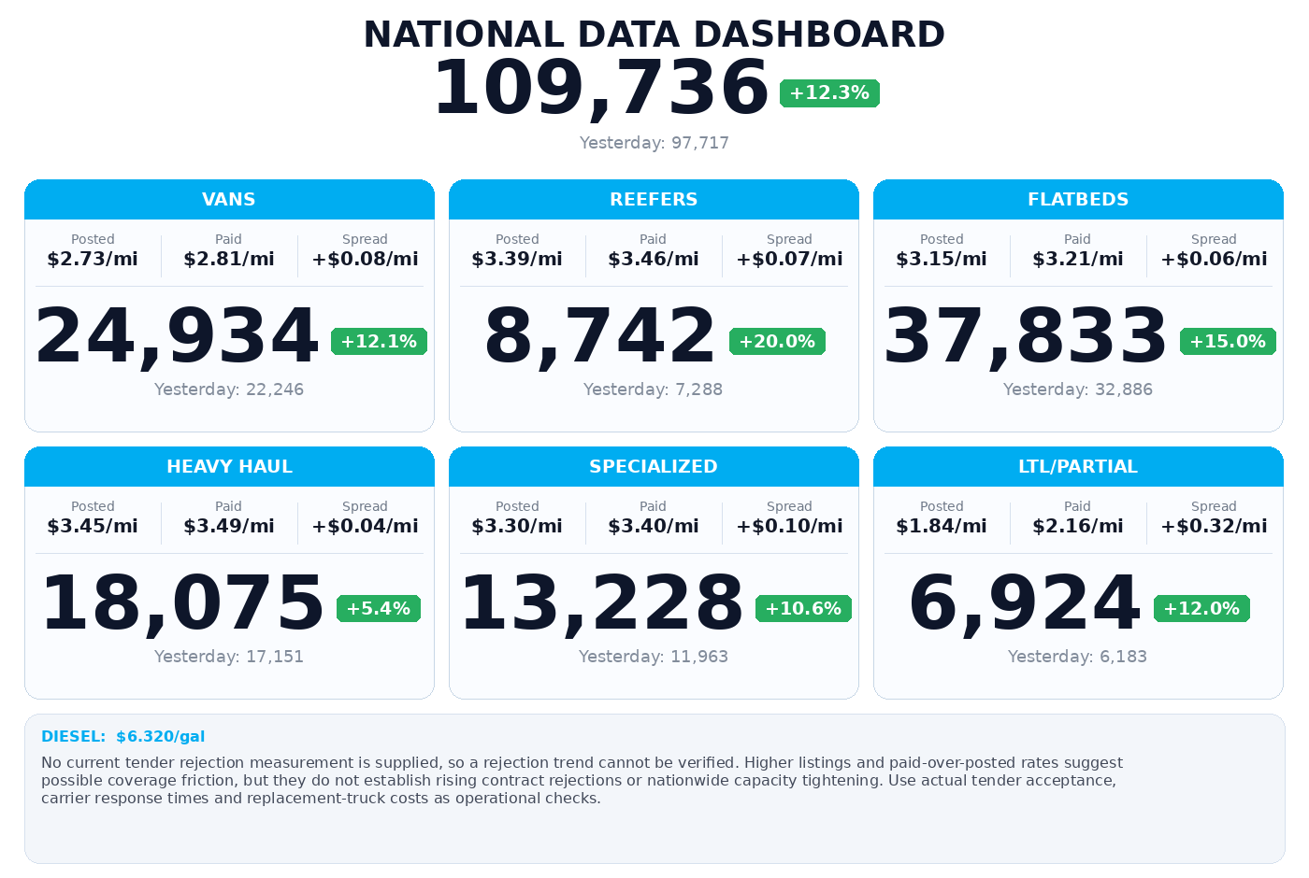
Task: Click Specialized spread +$0.10/mi
Action: 789,526
